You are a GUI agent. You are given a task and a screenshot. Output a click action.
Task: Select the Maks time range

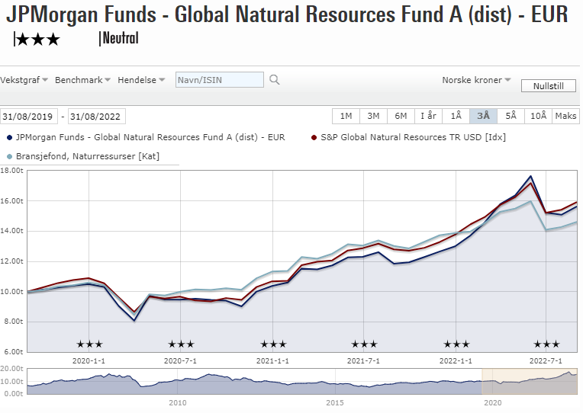click(565, 116)
